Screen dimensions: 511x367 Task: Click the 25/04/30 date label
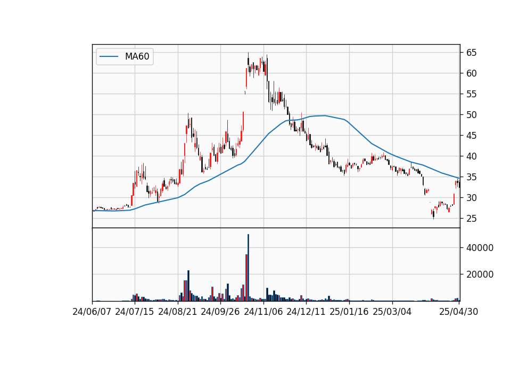(x=459, y=312)
